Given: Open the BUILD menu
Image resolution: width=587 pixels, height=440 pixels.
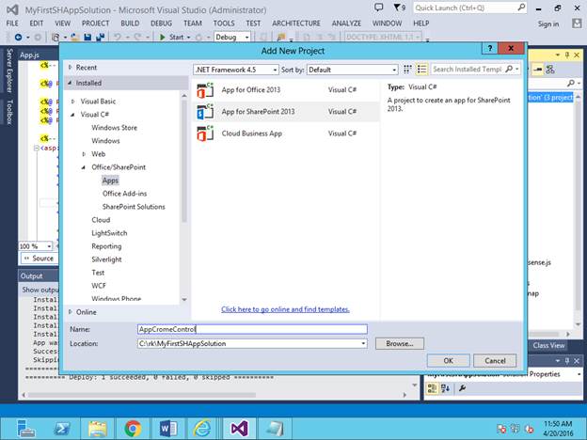Looking at the screenshot, I should [x=130, y=24].
